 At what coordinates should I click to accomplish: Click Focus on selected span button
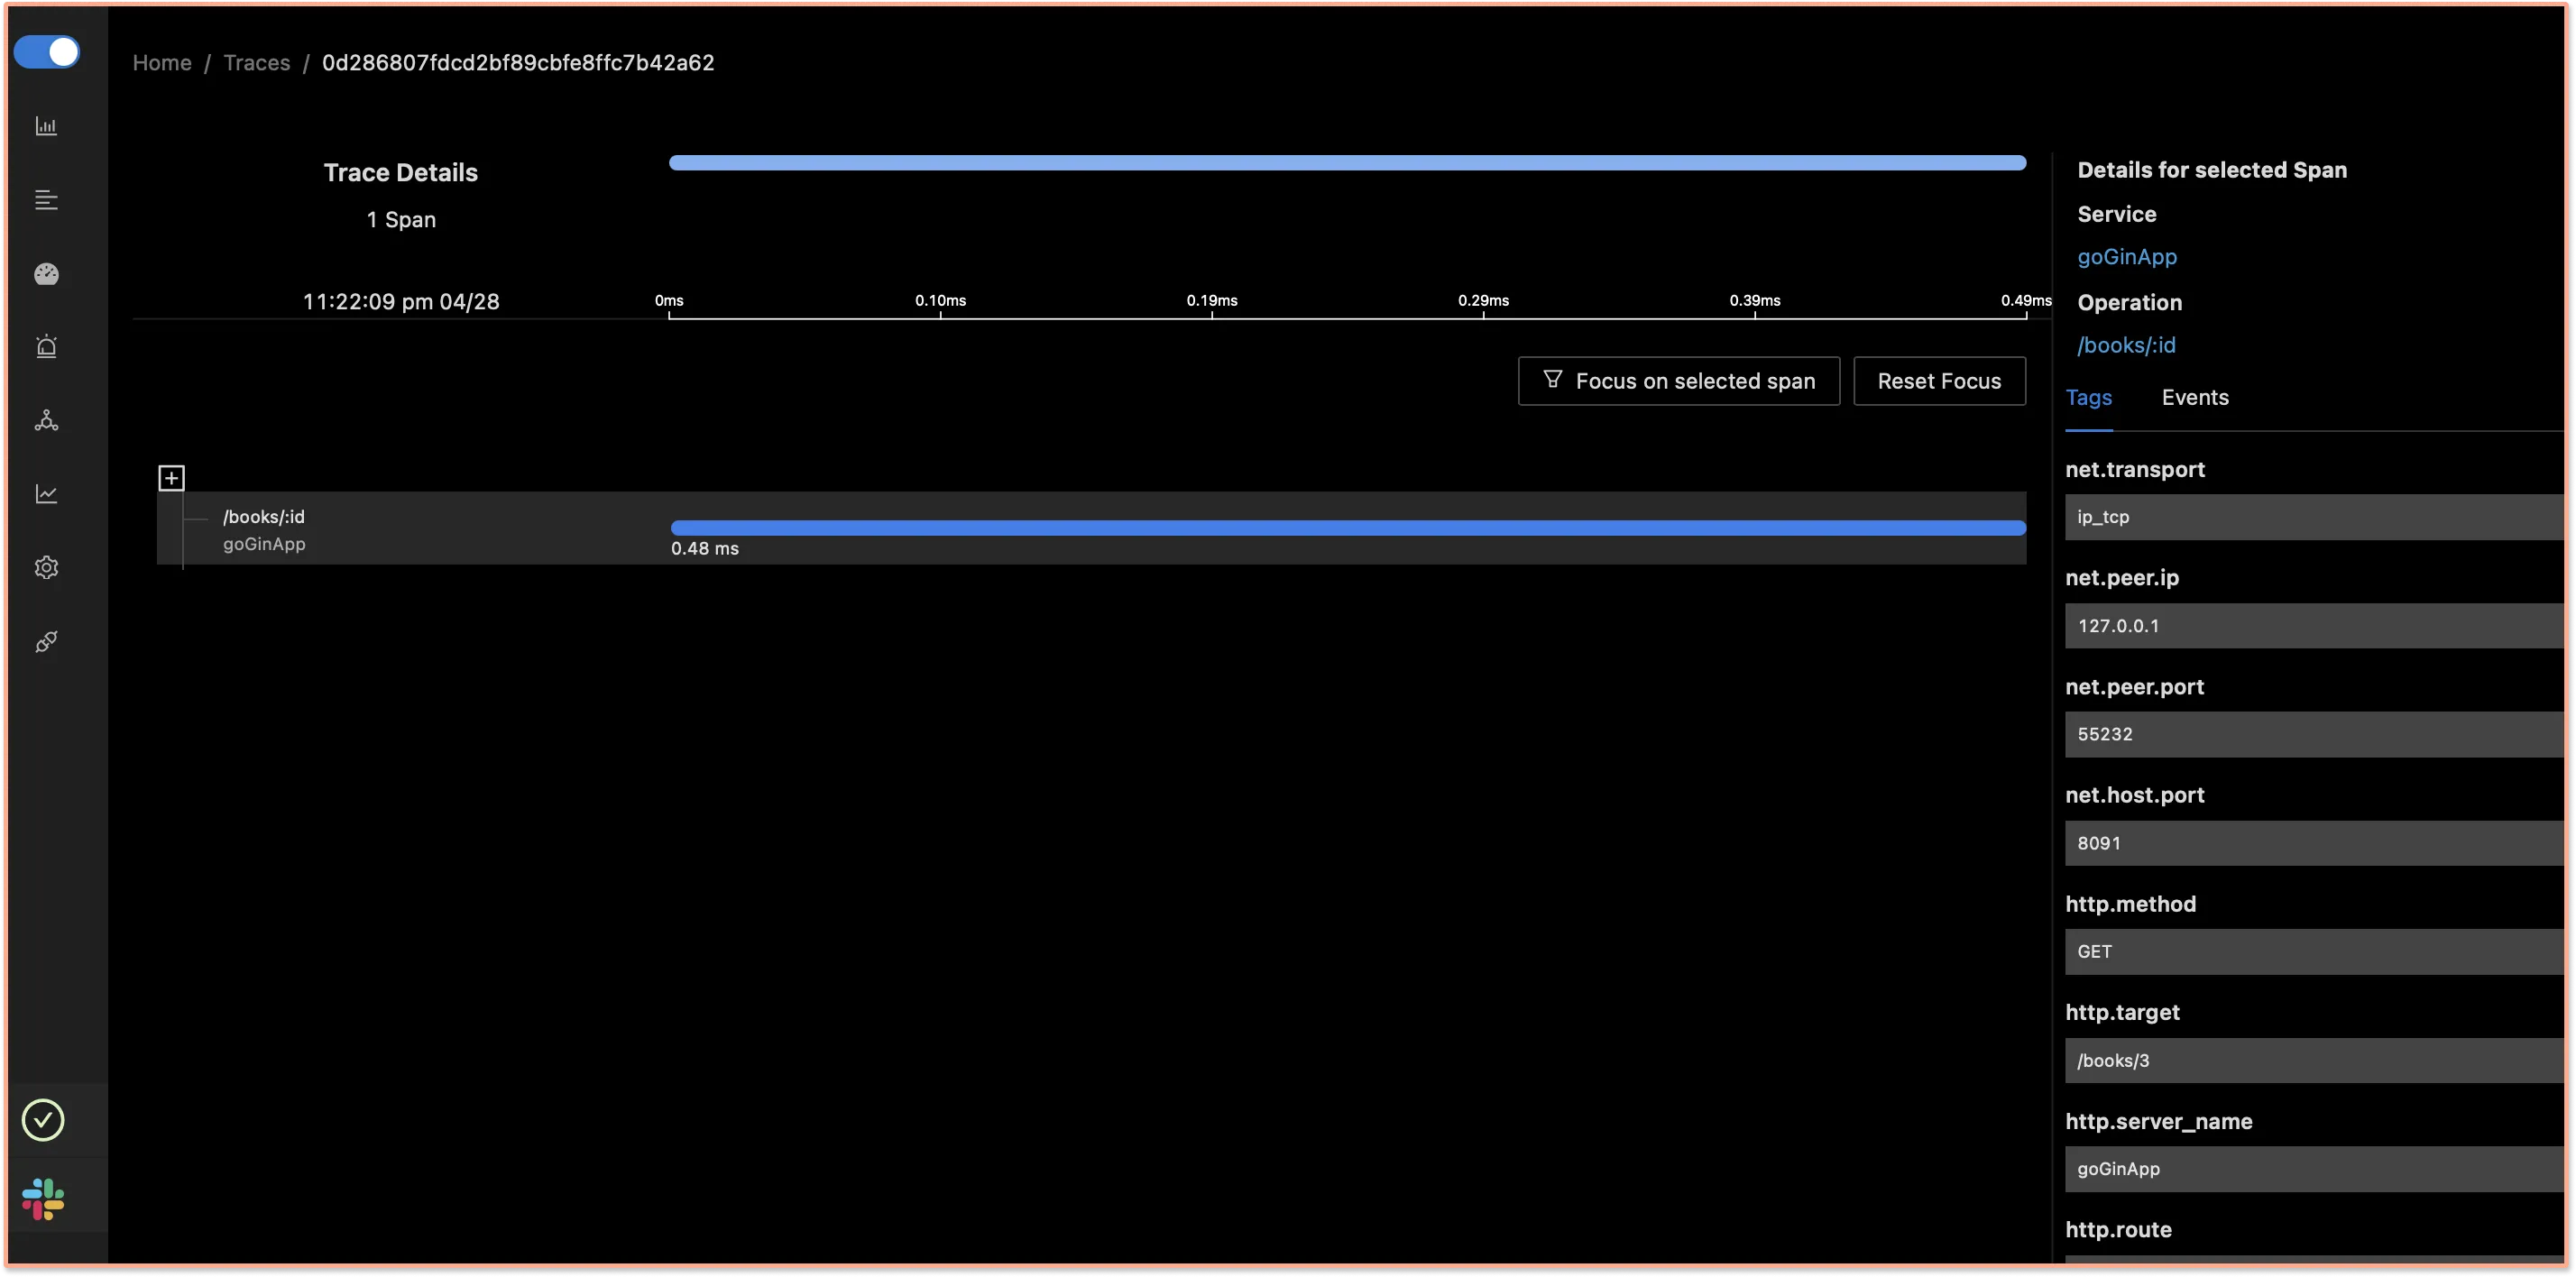(1678, 381)
